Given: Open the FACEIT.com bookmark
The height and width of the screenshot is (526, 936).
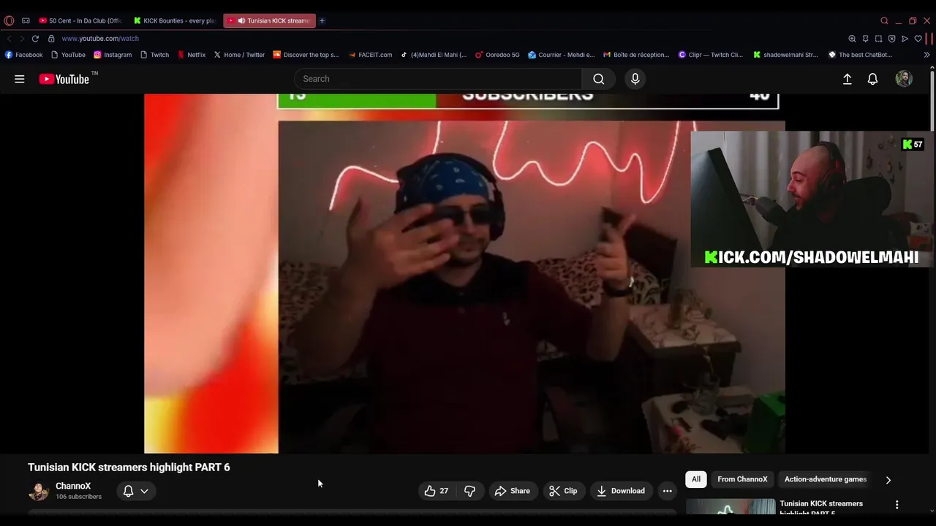Looking at the screenshot, I should click(x=370, y=55).
